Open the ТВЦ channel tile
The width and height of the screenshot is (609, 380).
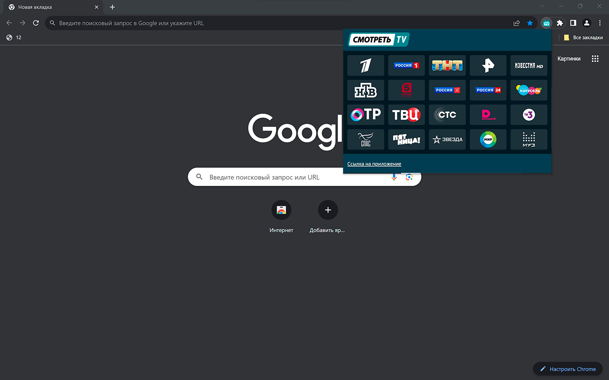(406, 115)
